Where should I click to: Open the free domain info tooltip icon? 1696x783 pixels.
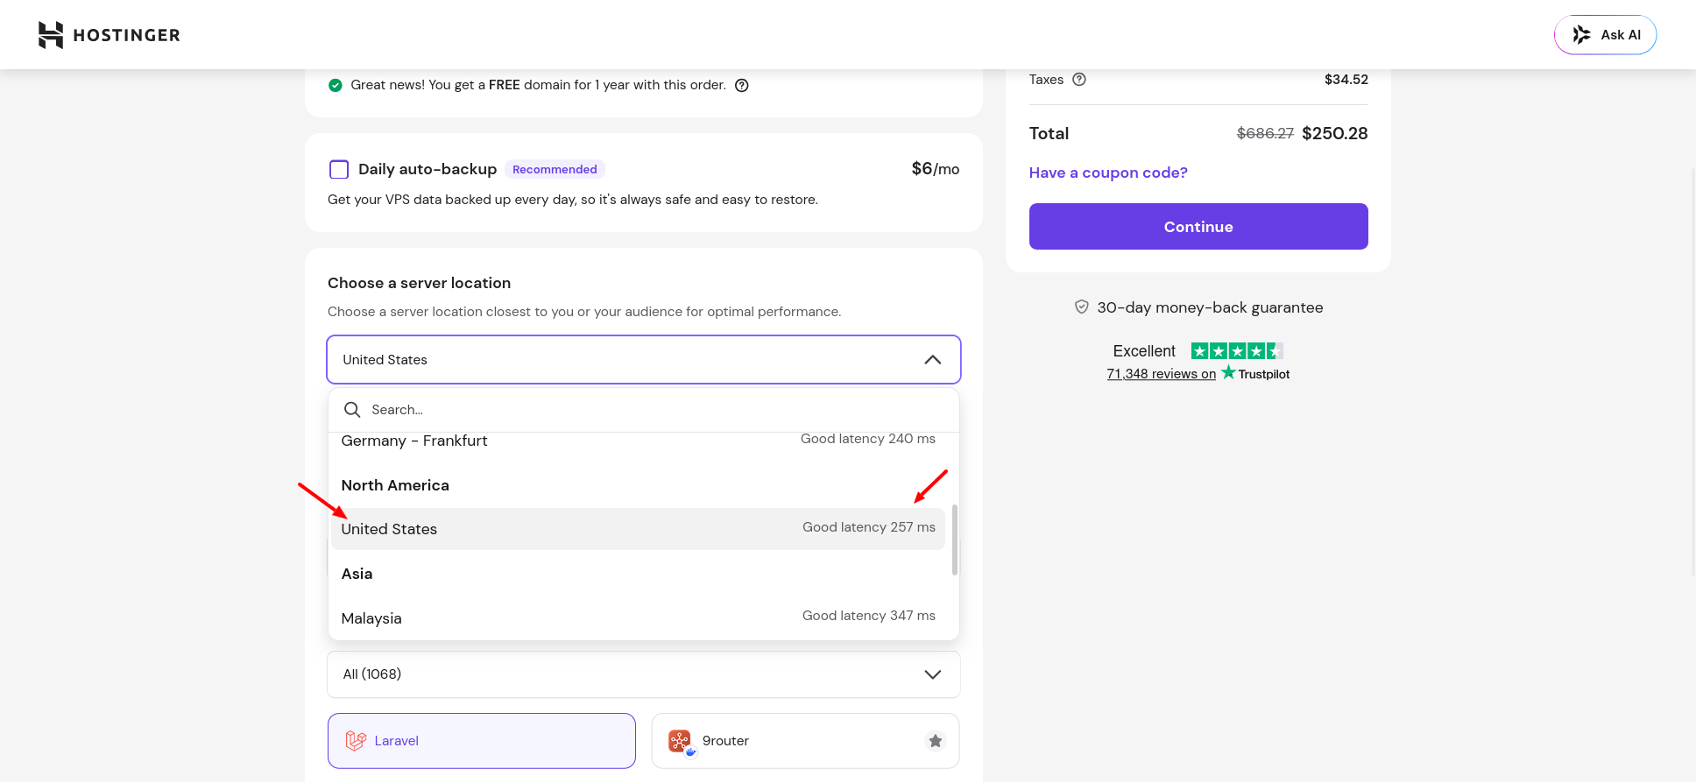[741, 85]
